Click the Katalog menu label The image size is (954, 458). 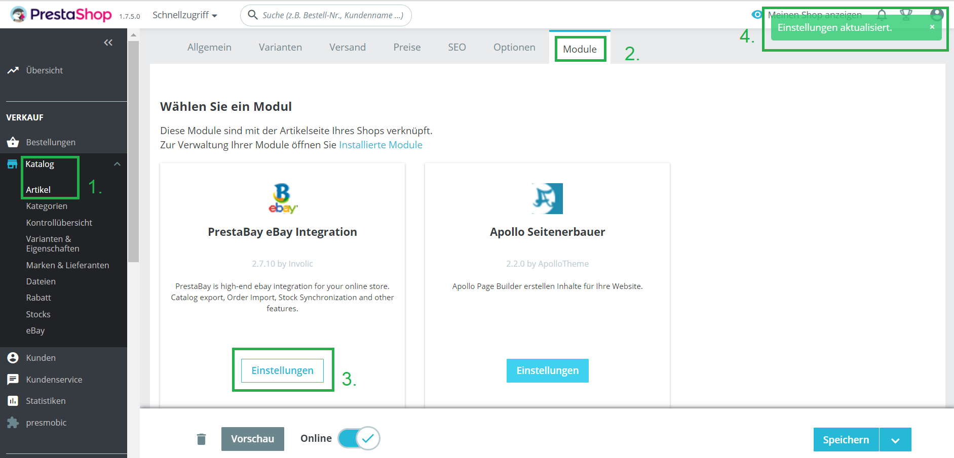click(40, 164)
